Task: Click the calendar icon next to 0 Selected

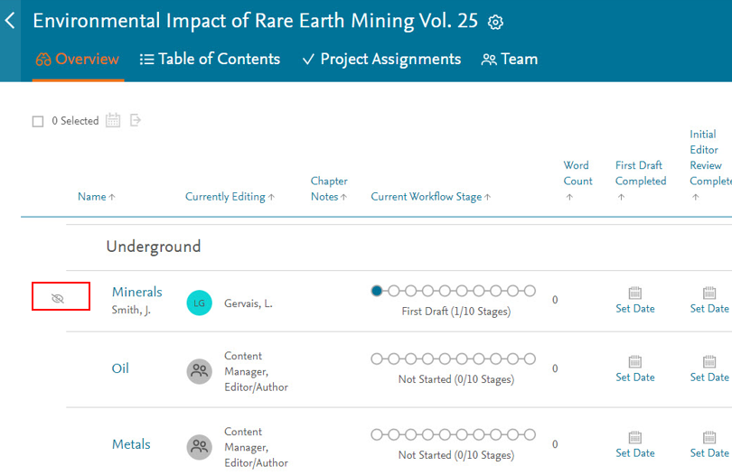Action: [x=113, y=120]
